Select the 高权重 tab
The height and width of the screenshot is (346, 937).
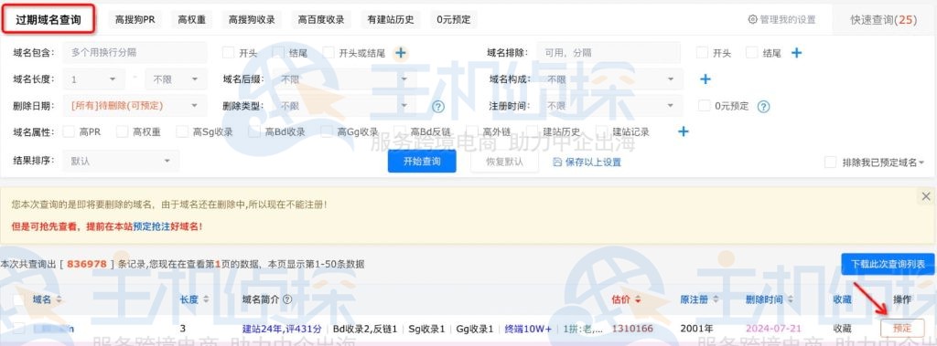pyautogui.click(x=192, y=20)
